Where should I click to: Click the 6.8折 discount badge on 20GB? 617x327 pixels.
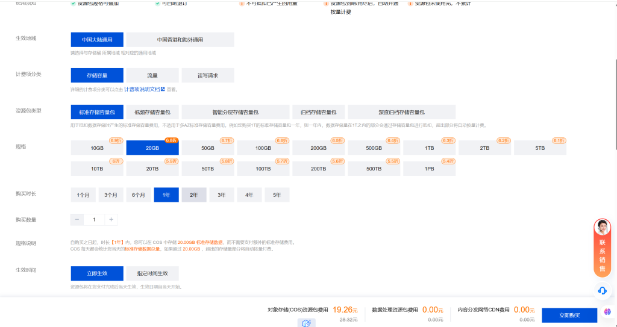pyautogui.click(x=172, y=140)
